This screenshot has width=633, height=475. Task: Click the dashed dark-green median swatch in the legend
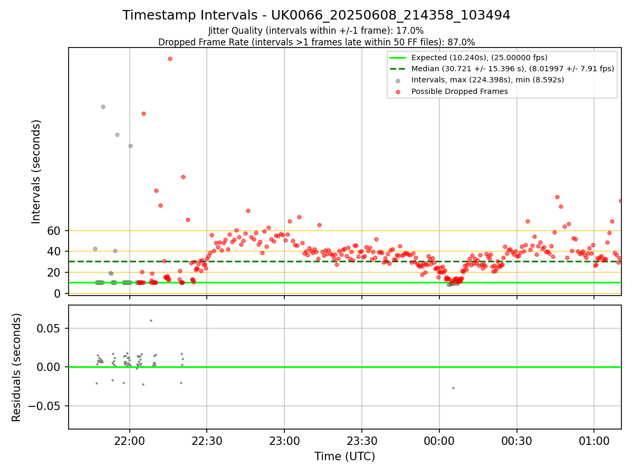point(398,69)
